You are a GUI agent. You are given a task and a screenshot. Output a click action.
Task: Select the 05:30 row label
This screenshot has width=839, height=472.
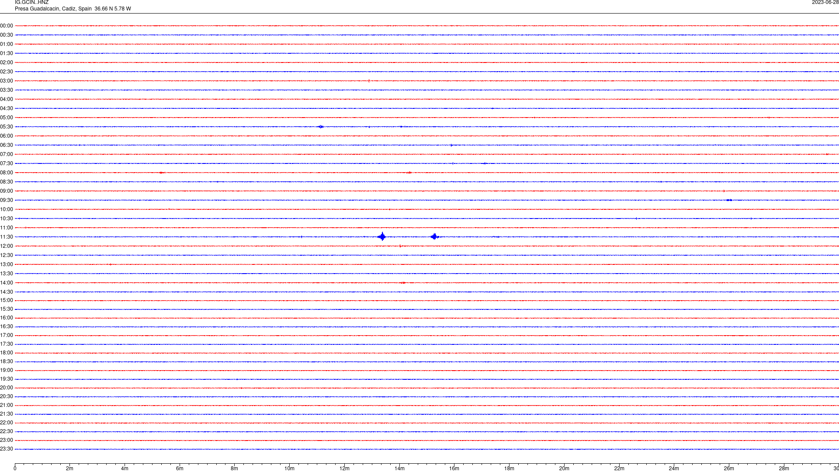tap(7, 127)
